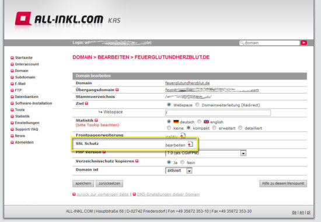Select keine statistics radio button

(x=169, y=128)
